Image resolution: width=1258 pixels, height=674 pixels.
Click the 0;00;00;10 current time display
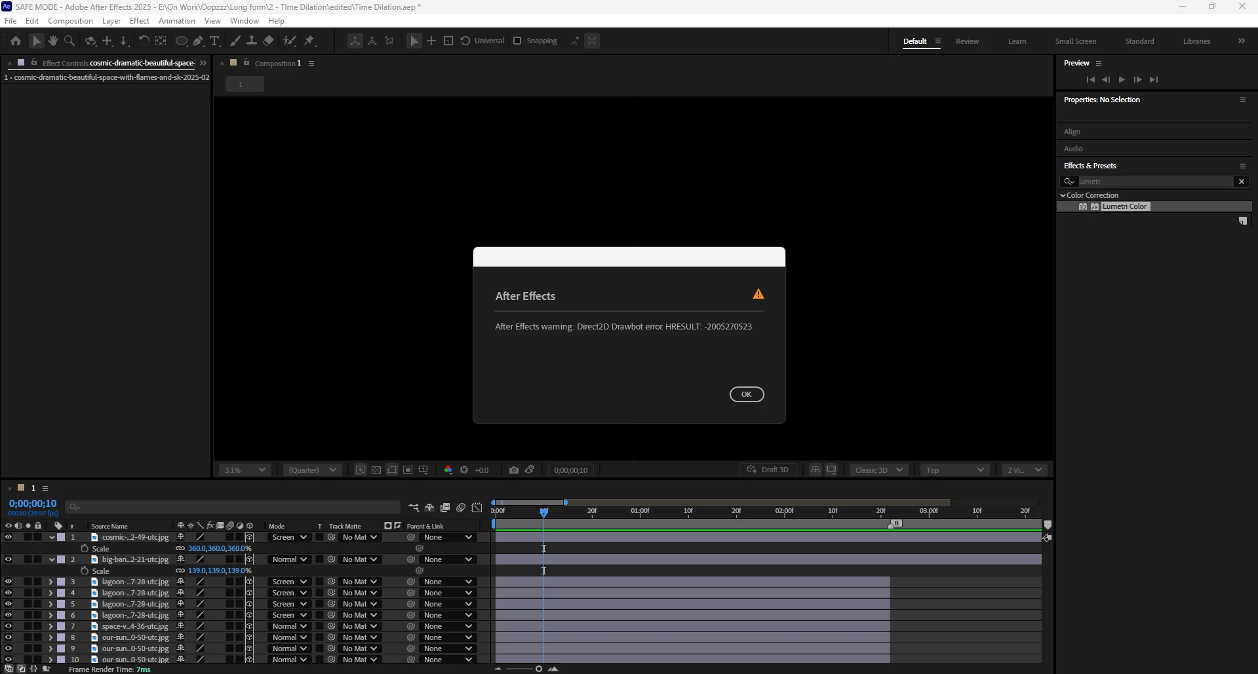33,504
